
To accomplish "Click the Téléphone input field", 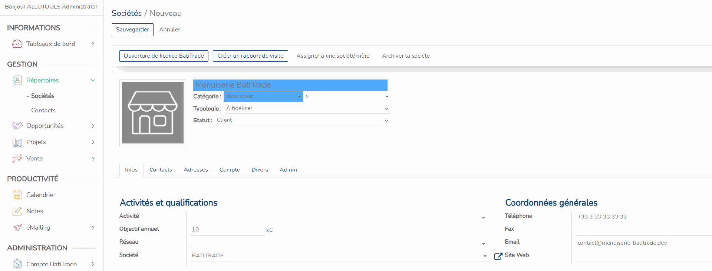I will (x=643, y=217).
